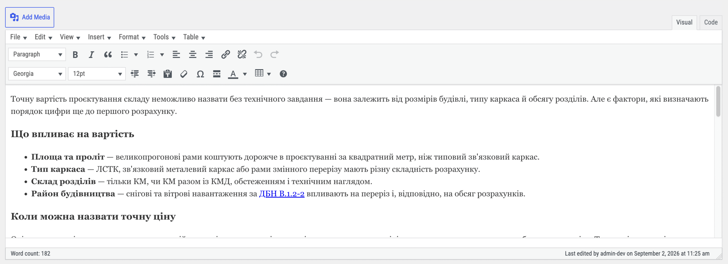This screenshot has height=264, width=728.
Task: Clear formatting with eraser icon
Action: [184, 74]
